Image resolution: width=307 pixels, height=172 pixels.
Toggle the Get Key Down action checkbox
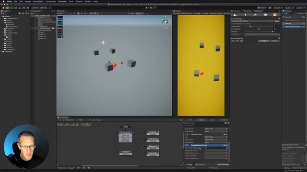coord(190,134)
